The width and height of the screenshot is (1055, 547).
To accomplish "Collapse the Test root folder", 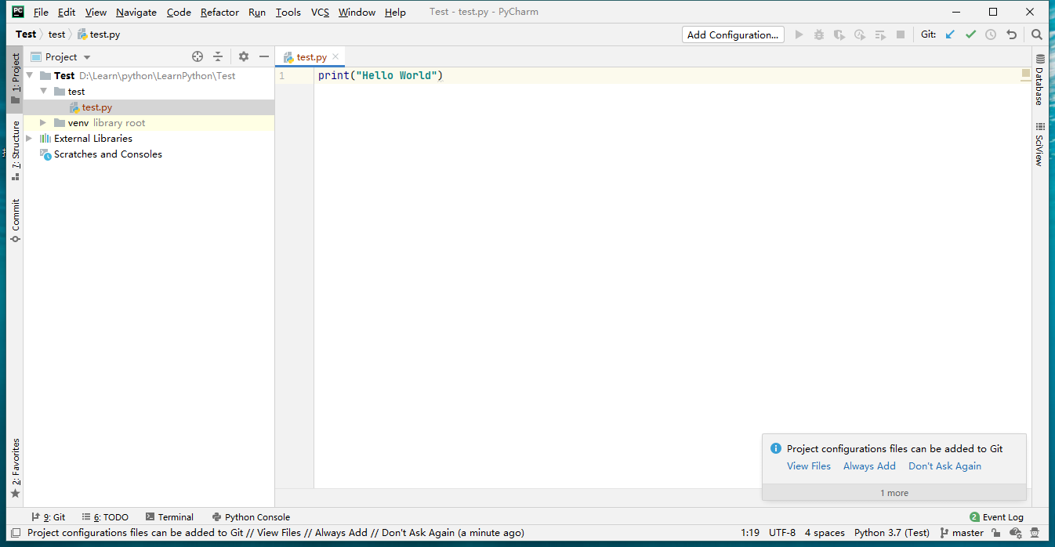I will coord(30,75).
